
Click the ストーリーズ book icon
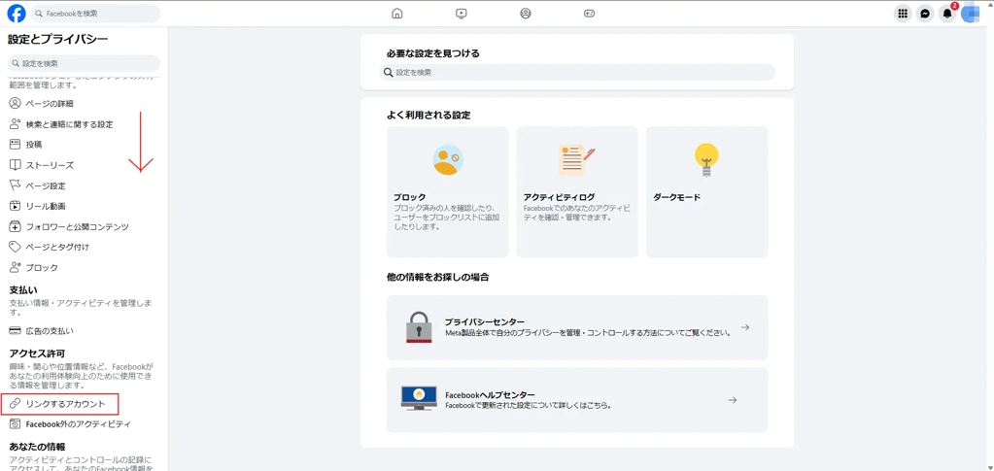click(x=16, y=165)
